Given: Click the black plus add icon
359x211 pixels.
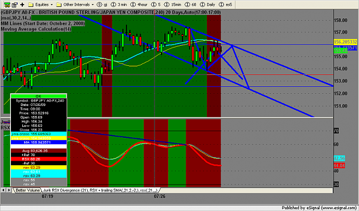Looking at the screenshot, I should pyautogui.click(x=22, y=5).
